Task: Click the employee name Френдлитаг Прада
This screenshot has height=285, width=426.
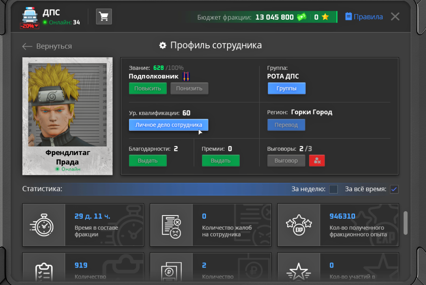Action: 67,157
